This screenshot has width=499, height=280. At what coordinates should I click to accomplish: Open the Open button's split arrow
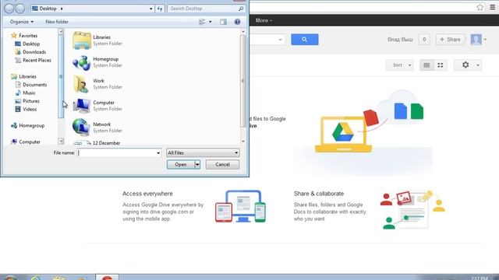[x=197, y=164]
